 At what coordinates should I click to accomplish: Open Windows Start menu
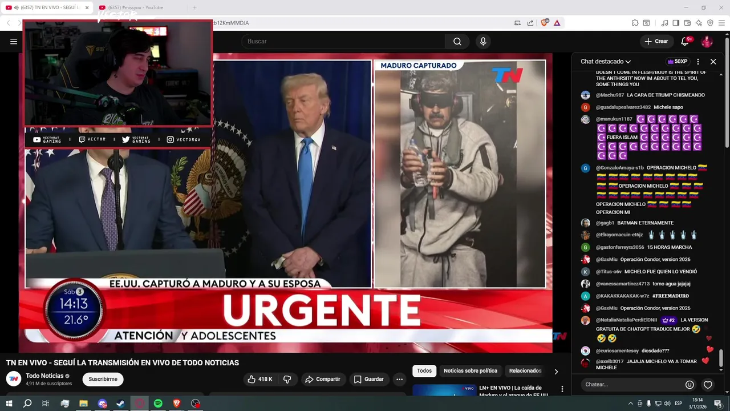pyautogui.click(x=9, y=404)
